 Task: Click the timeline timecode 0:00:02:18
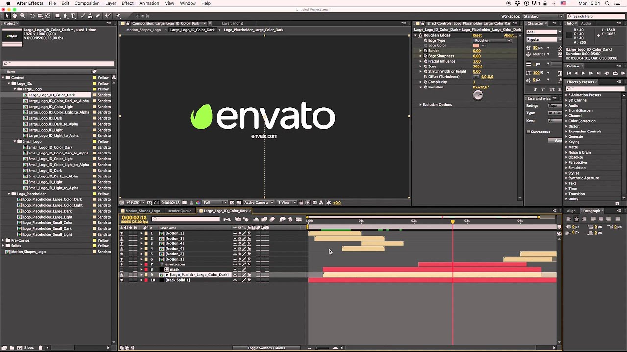[x=134, y=217]
